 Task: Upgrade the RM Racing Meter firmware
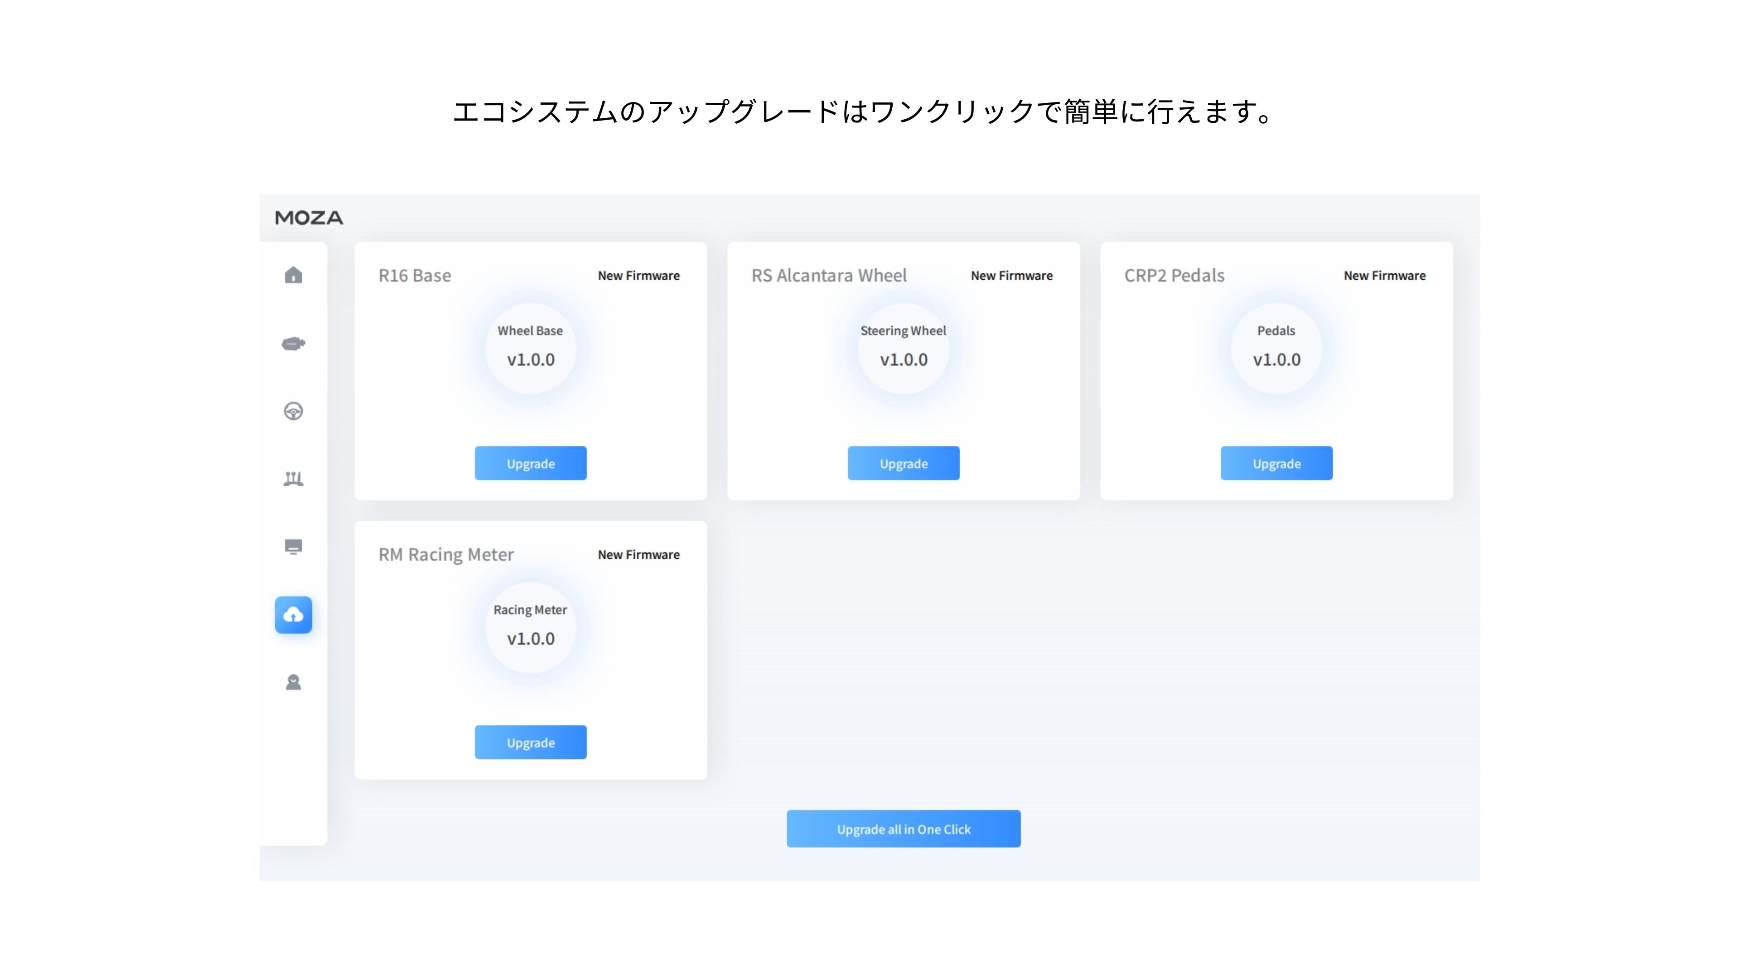pos(530,742)
